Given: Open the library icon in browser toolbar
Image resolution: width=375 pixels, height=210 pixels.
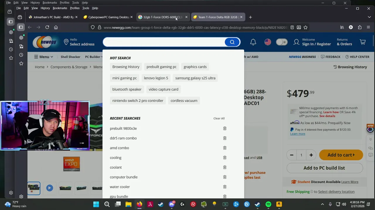Looking at the screenshot, I should pyautogui.click(x=342, y=27).
